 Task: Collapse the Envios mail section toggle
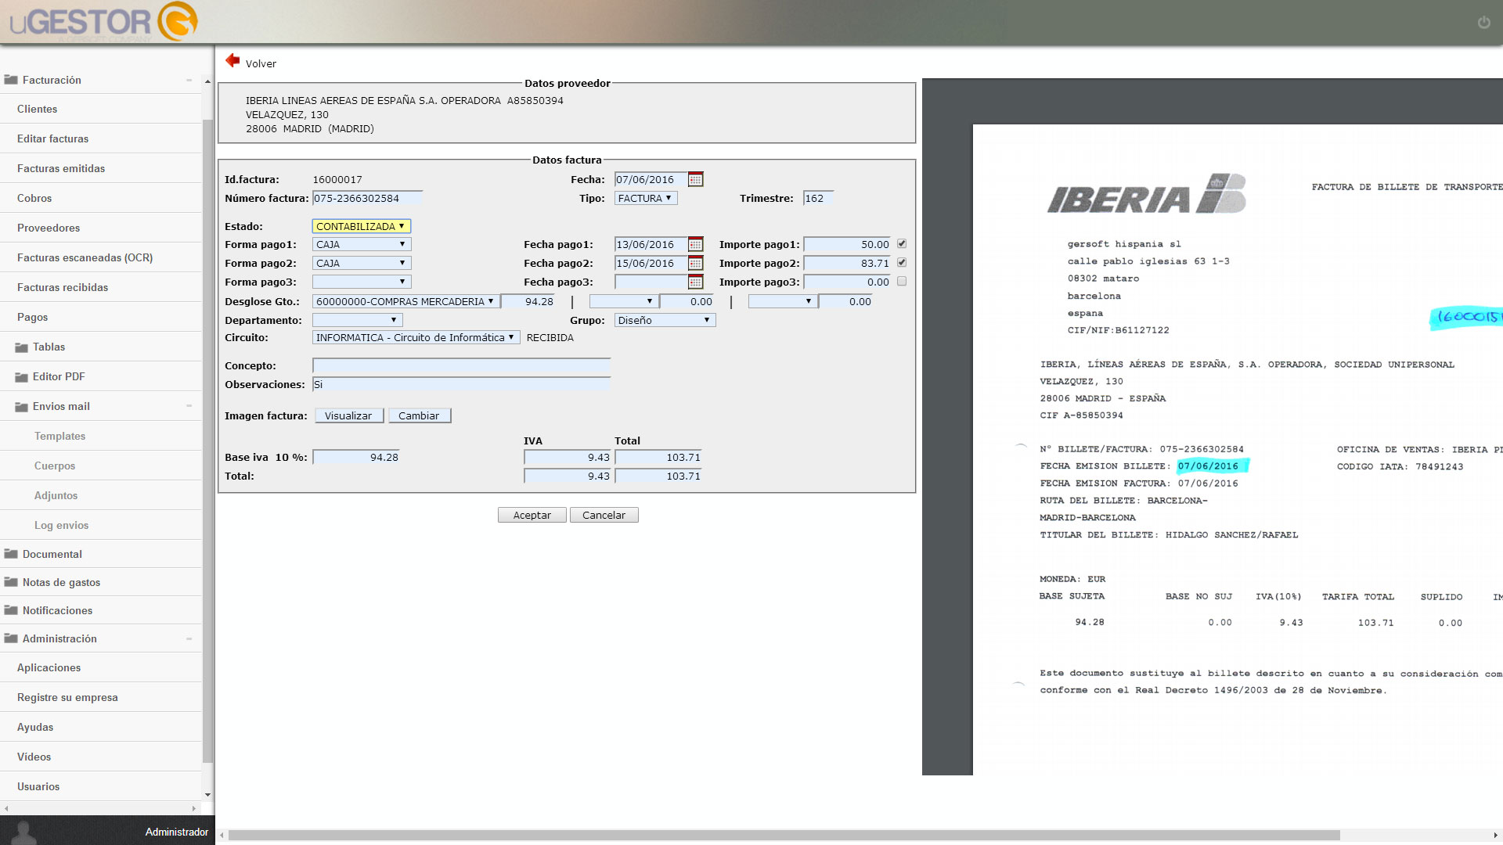click(x=189, y=406)
